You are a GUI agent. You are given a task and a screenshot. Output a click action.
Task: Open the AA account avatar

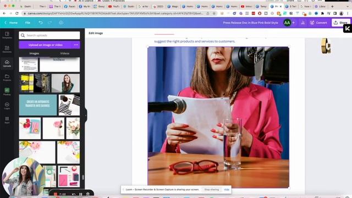click(287, 23)
